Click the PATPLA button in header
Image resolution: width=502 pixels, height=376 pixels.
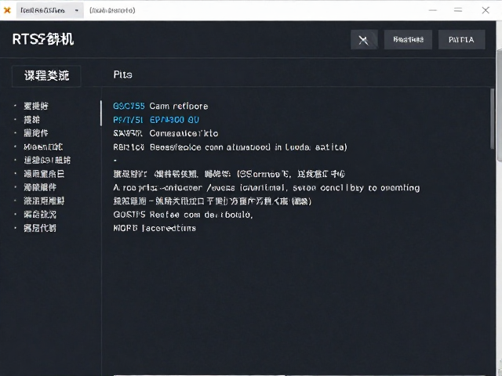tap(461, 40)
